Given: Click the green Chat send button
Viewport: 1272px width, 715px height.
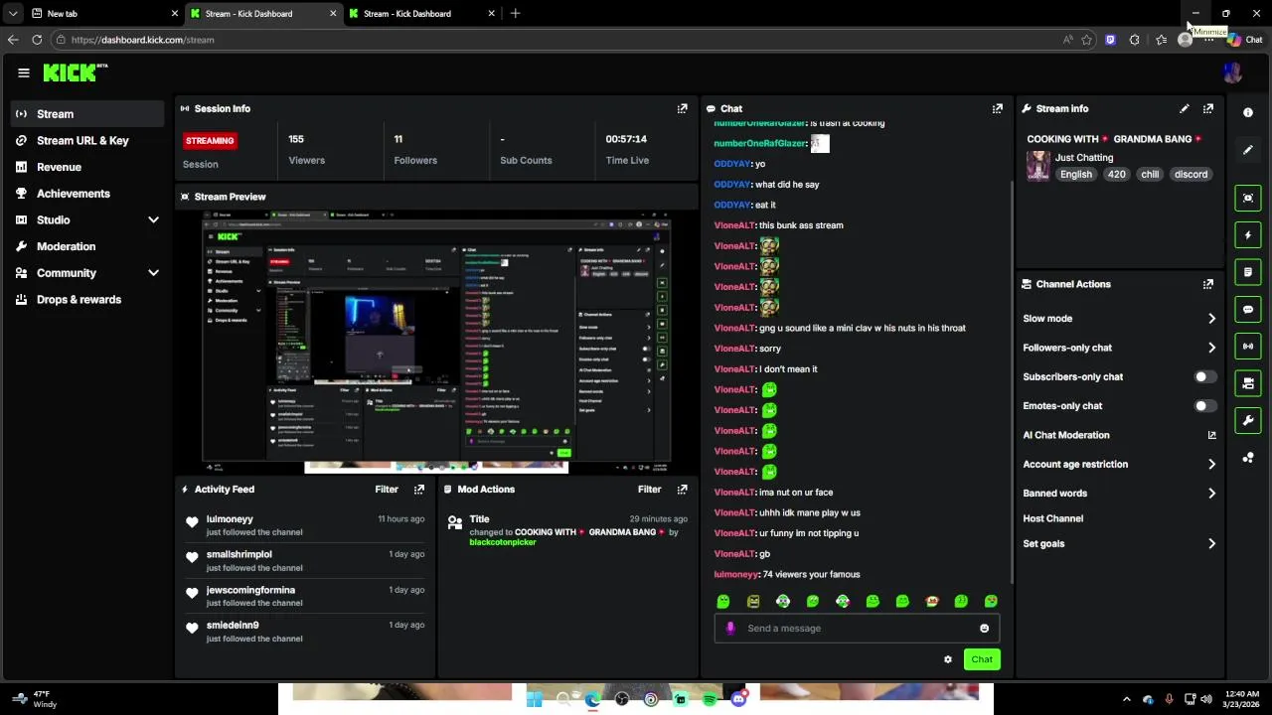Looking at the screenshot, I should pyautogui.click(x=982, y=659).
